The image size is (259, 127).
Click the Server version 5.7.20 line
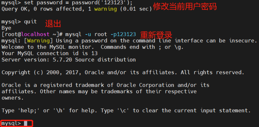(68, 60)
